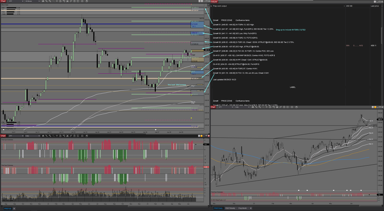The image size is (384, 211).
Task: Open chart style menu in Find Sym Extremes chart
Action: click(x=43, y=136)
